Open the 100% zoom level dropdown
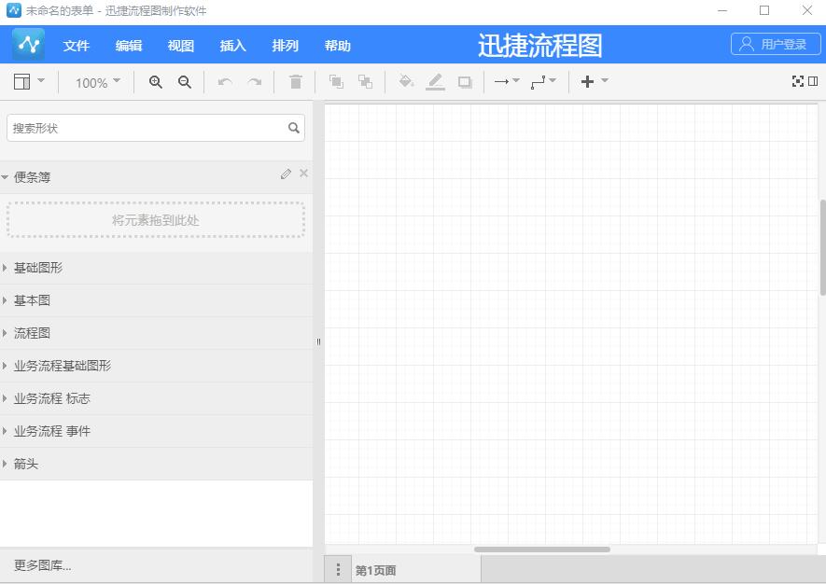This screenshot has height=584, width=826. click(96, 82)
